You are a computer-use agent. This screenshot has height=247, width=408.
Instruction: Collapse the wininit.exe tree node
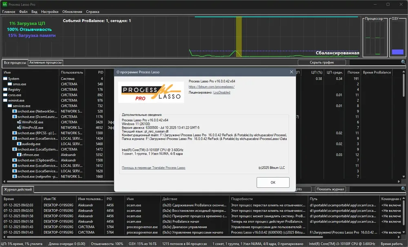tap(5, 100)
